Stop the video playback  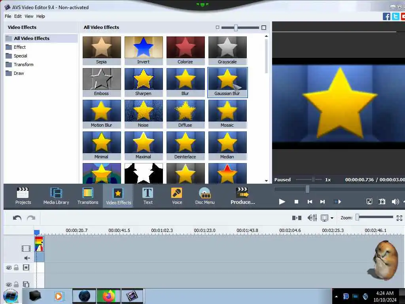tap(296, 201)
